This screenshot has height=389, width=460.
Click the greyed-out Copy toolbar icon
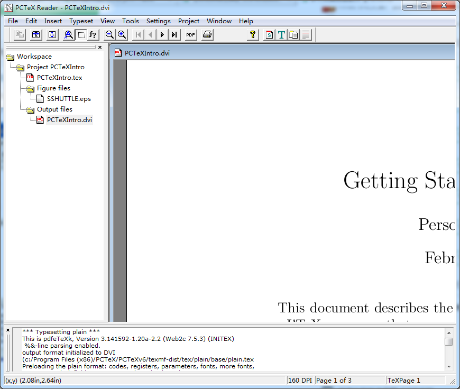tap(20, 34)
